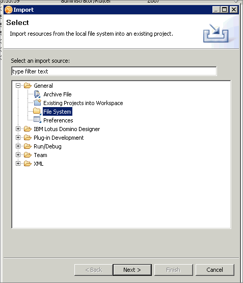Collapse the General tree node
The height and width of the screenshot is (283, 243).
click(18, 86)
